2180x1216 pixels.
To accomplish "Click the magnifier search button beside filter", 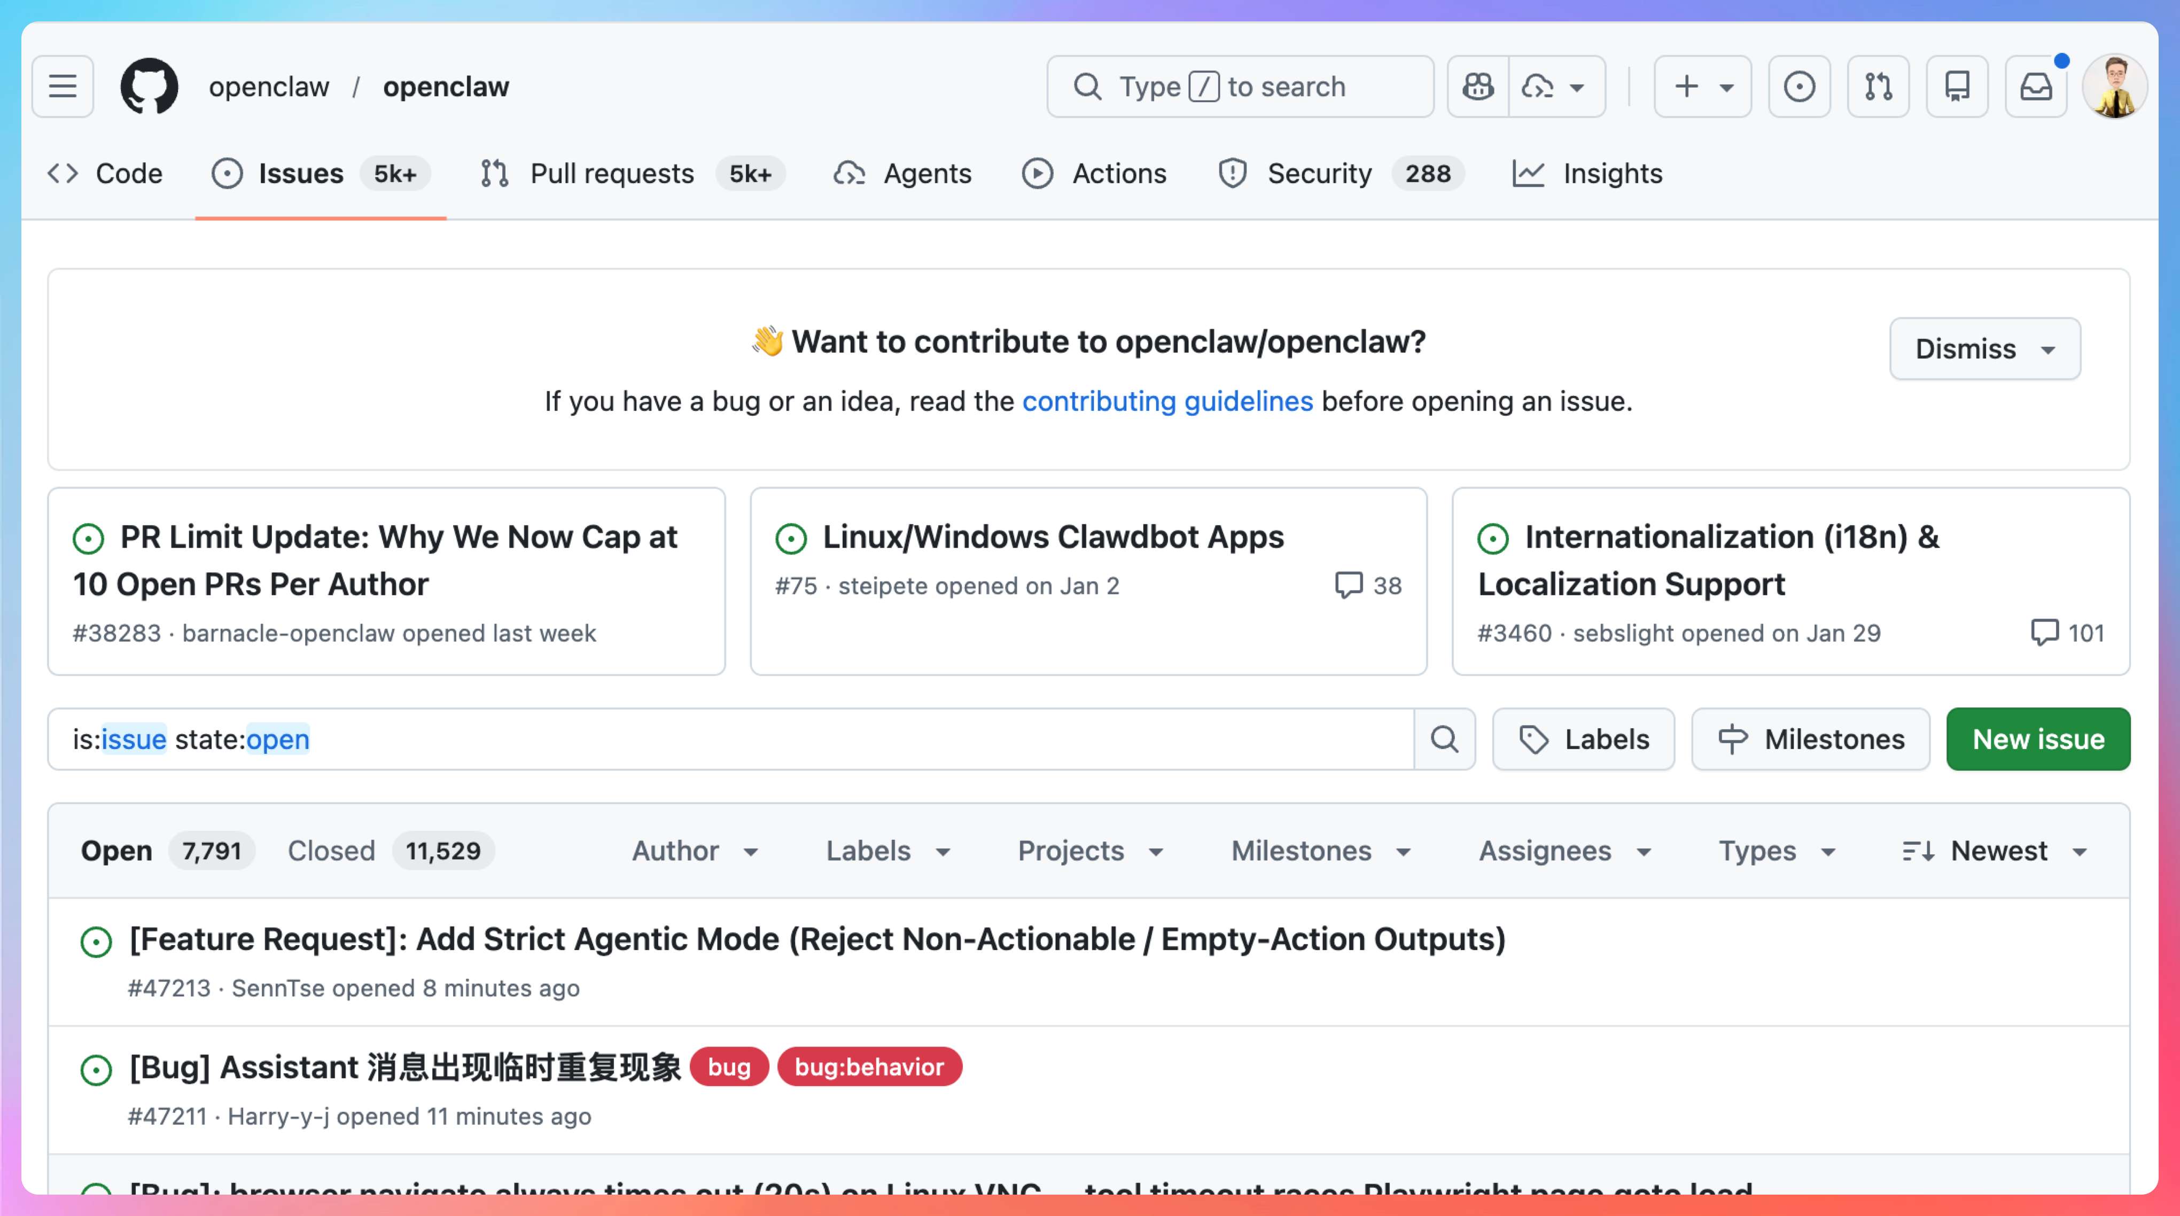I will [x=1445, y=739].
